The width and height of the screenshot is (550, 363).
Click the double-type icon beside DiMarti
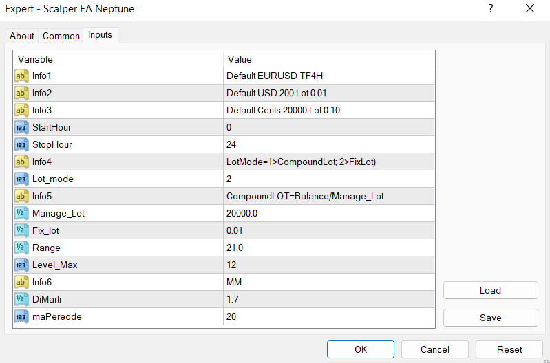[21, 299]
